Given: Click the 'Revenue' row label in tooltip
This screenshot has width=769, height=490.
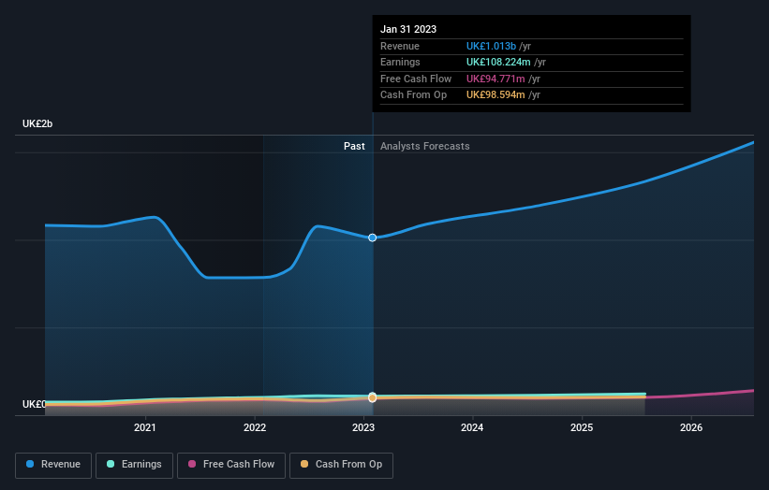Looking at the screenshot, I should coord(400,46).
